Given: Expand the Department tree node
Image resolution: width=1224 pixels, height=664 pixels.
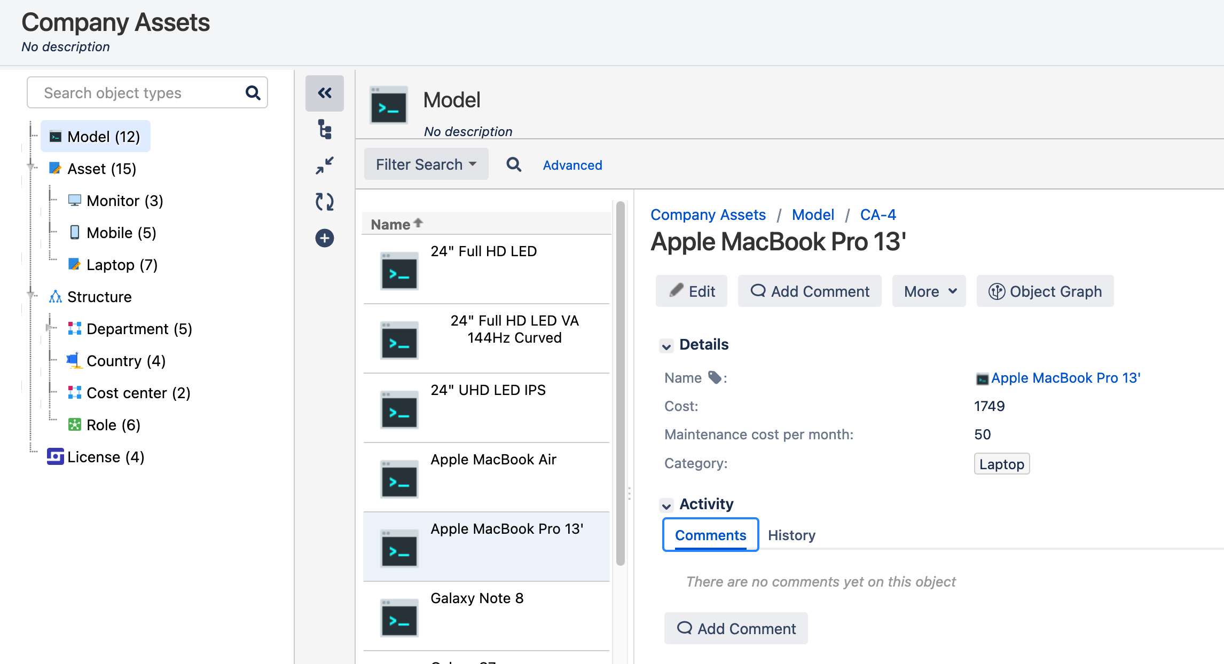Looking at the screenshot, I should pos(50,328).
